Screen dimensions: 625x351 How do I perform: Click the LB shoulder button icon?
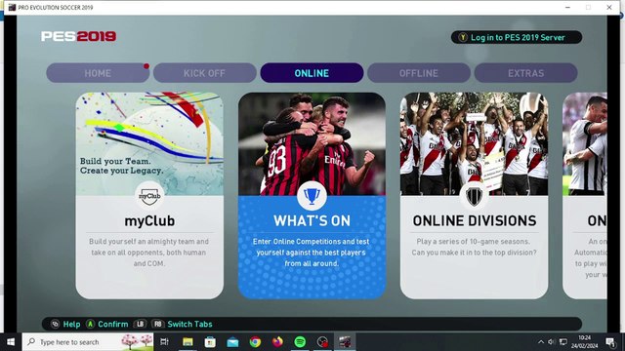140,324
